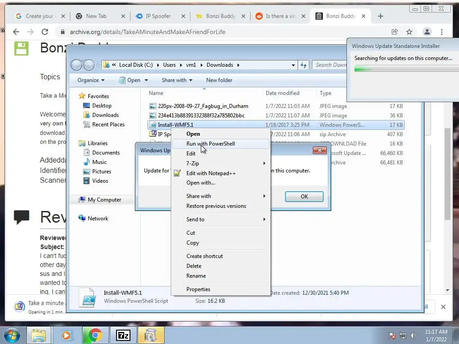Close the IP Spoofer tab
Image resolution: width=459 pixels, height=344 pixels.
click(x=183, y=17)
